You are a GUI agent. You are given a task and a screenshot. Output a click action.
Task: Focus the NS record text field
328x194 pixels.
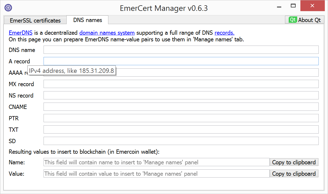(x=181, y=95)
